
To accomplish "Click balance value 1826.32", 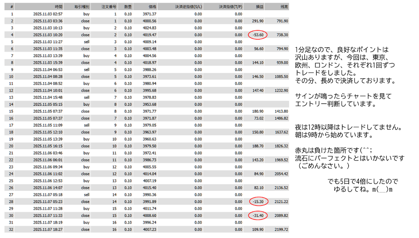I will click(281, 146).
